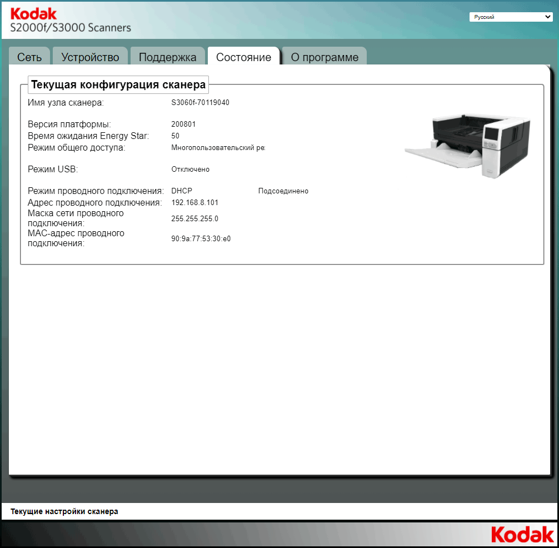The image size is (559, 548).
Task: Click the Kodak logo in the footer
Action: 523,535
